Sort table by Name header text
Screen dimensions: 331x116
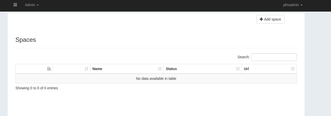click(x=97, y=69)
